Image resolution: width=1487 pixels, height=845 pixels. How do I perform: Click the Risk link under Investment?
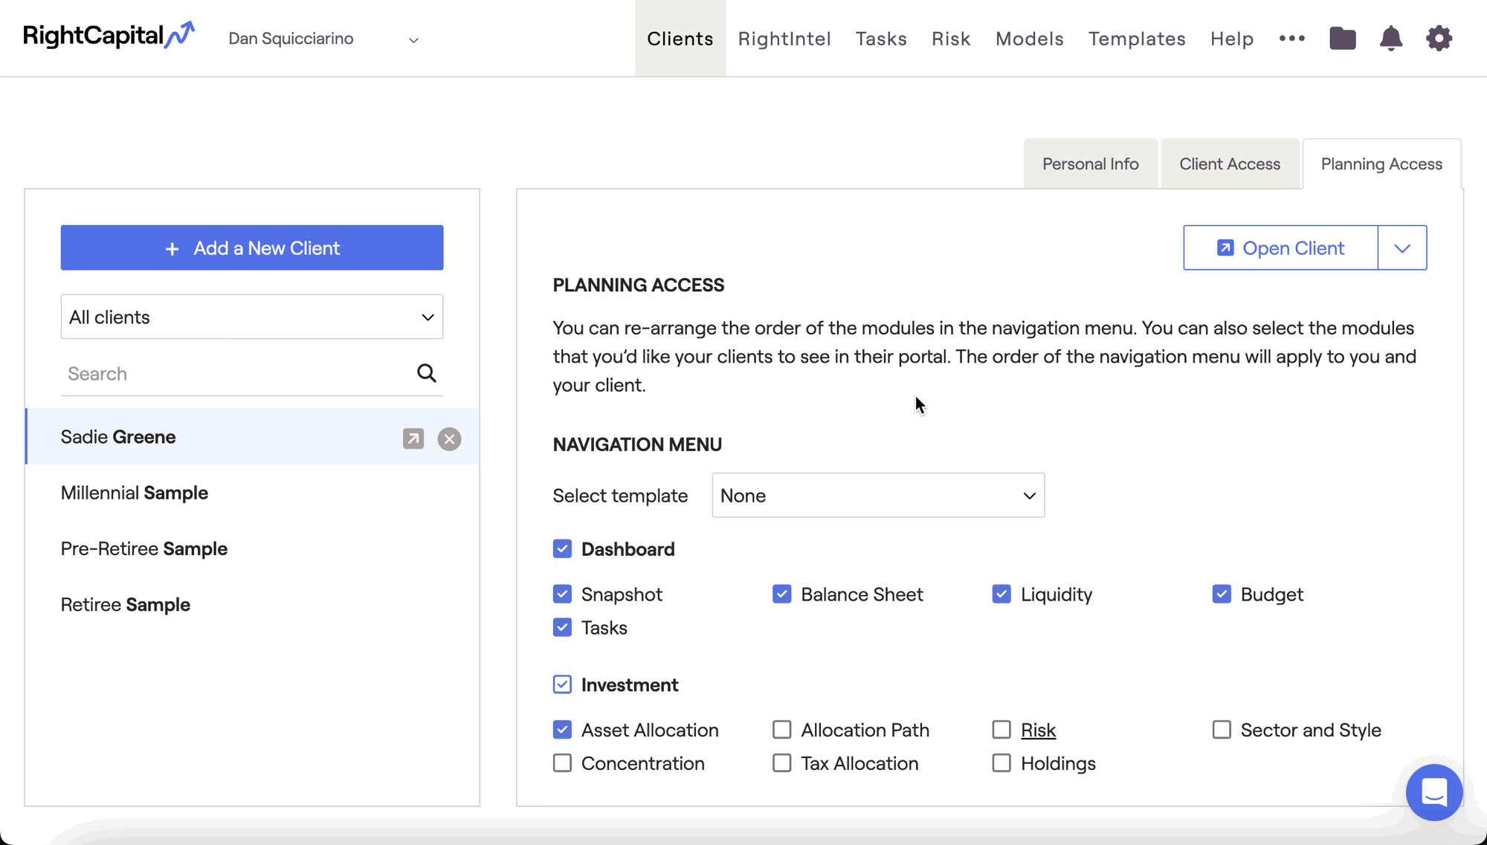click(x=1037, y=730)
